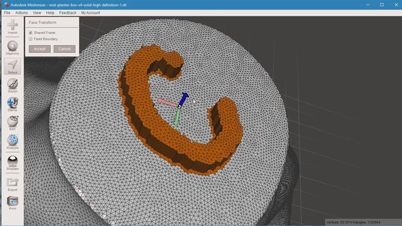
Task: Open the View menu
Action: click(x=37, y=13)
